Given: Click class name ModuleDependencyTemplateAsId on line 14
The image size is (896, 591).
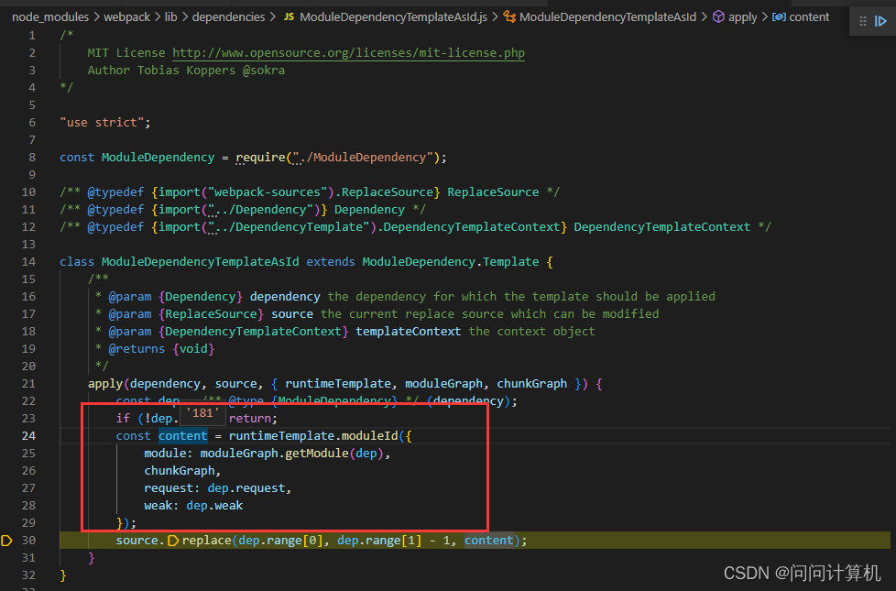Looking at the screenshot, I should 200,262.
